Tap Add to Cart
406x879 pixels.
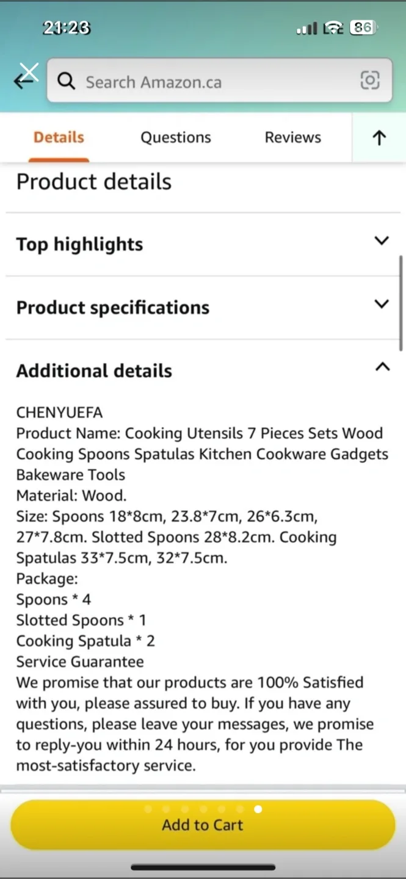pyautogui.click(x=202, y=825)
